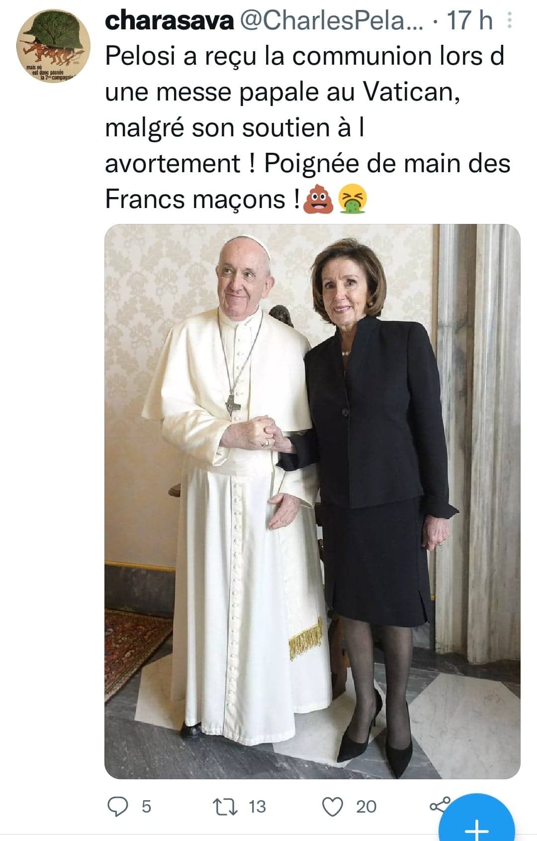Click the like count 20
Viewport: 537px width, 841px height.
click(x=366, y=807)
